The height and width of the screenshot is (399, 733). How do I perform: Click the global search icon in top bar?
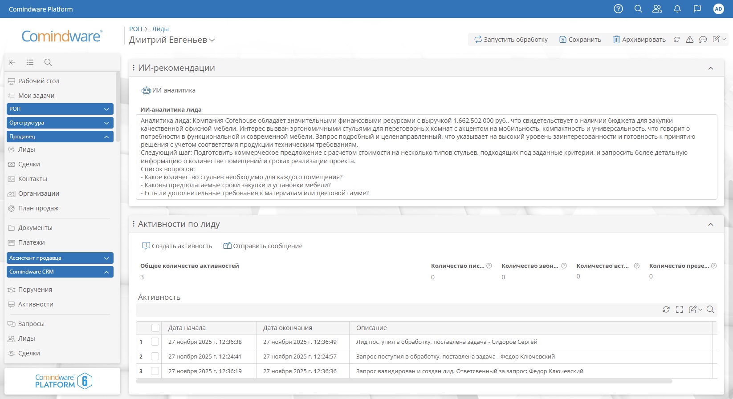coord(638,9)
